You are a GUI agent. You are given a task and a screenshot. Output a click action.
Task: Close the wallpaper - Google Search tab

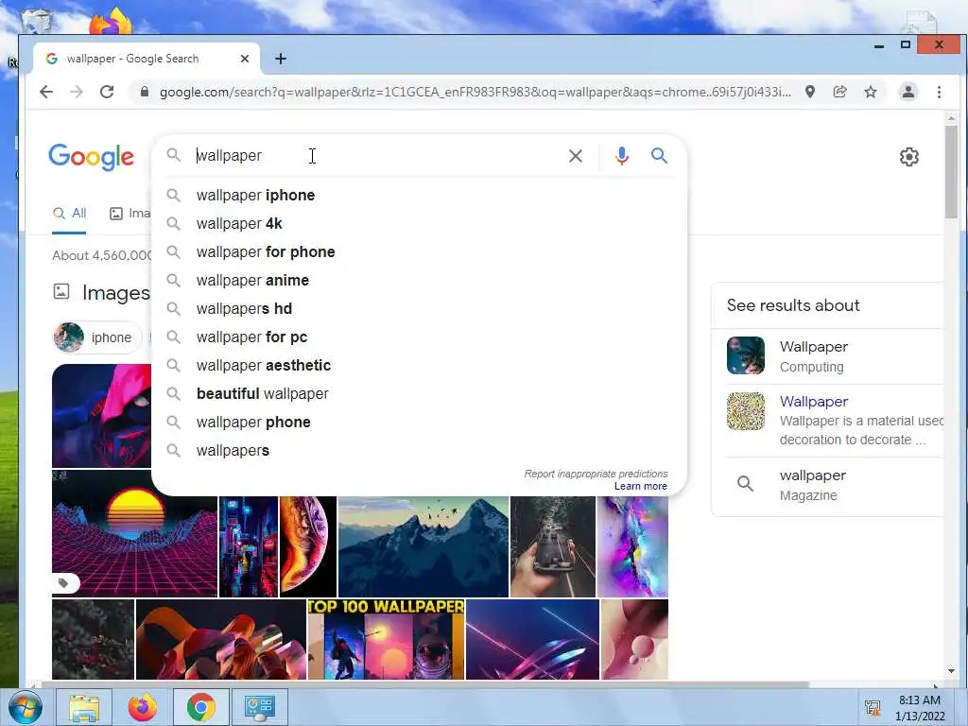tap(245, 59)
